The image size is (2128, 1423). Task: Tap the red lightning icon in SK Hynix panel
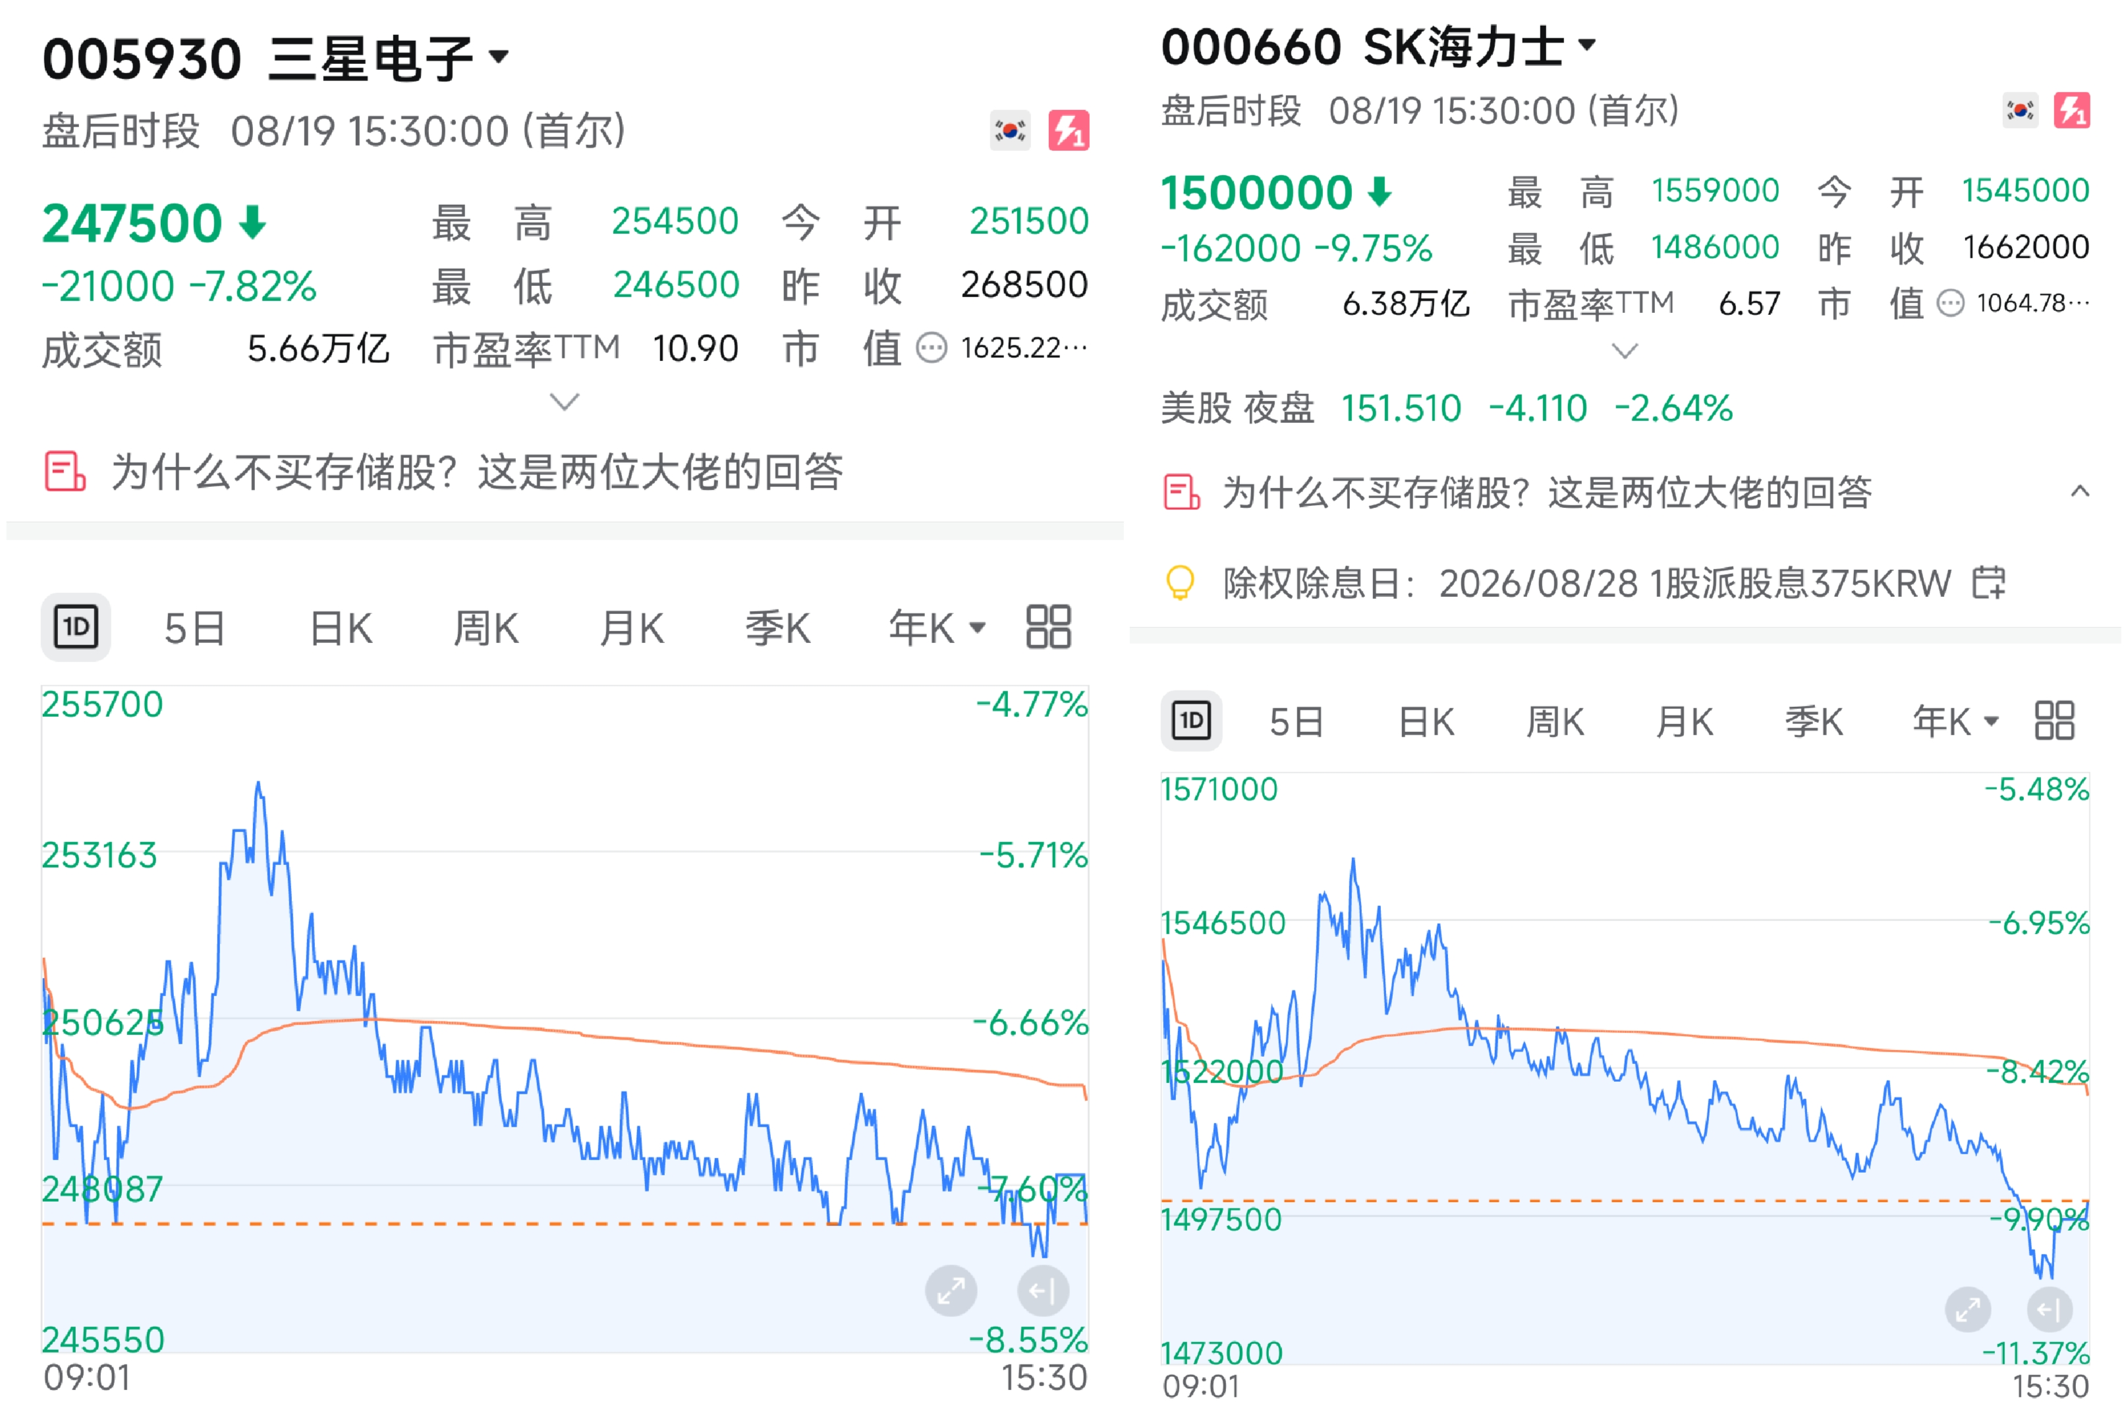point(2072,111)
